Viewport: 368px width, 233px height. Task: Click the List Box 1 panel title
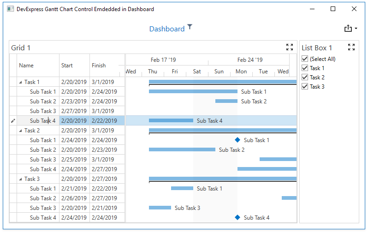(x=317, y=48)
